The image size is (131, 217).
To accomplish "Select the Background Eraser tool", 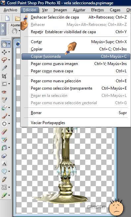I will coord(4,140).
